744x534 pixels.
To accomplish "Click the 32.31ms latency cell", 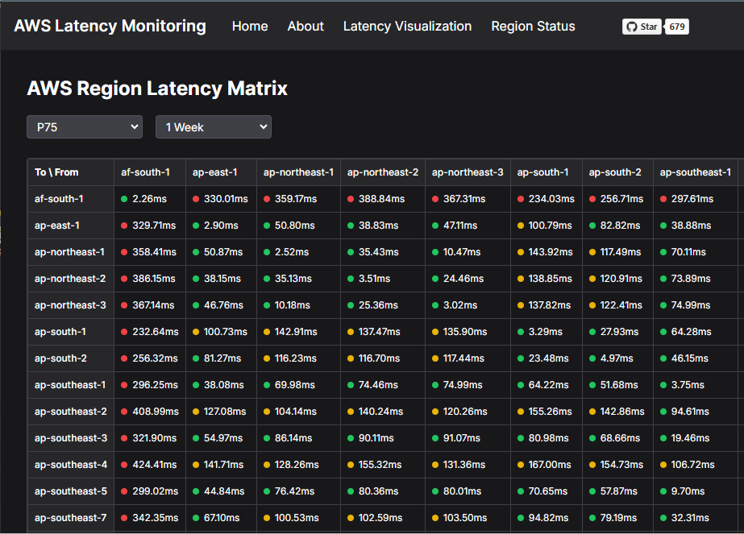I will coord(695,517).
